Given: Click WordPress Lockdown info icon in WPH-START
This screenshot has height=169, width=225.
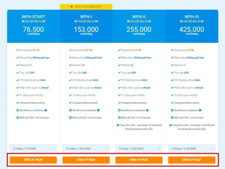Looking at the screenshot, I should pyautogui.click(x=46, y=110).
